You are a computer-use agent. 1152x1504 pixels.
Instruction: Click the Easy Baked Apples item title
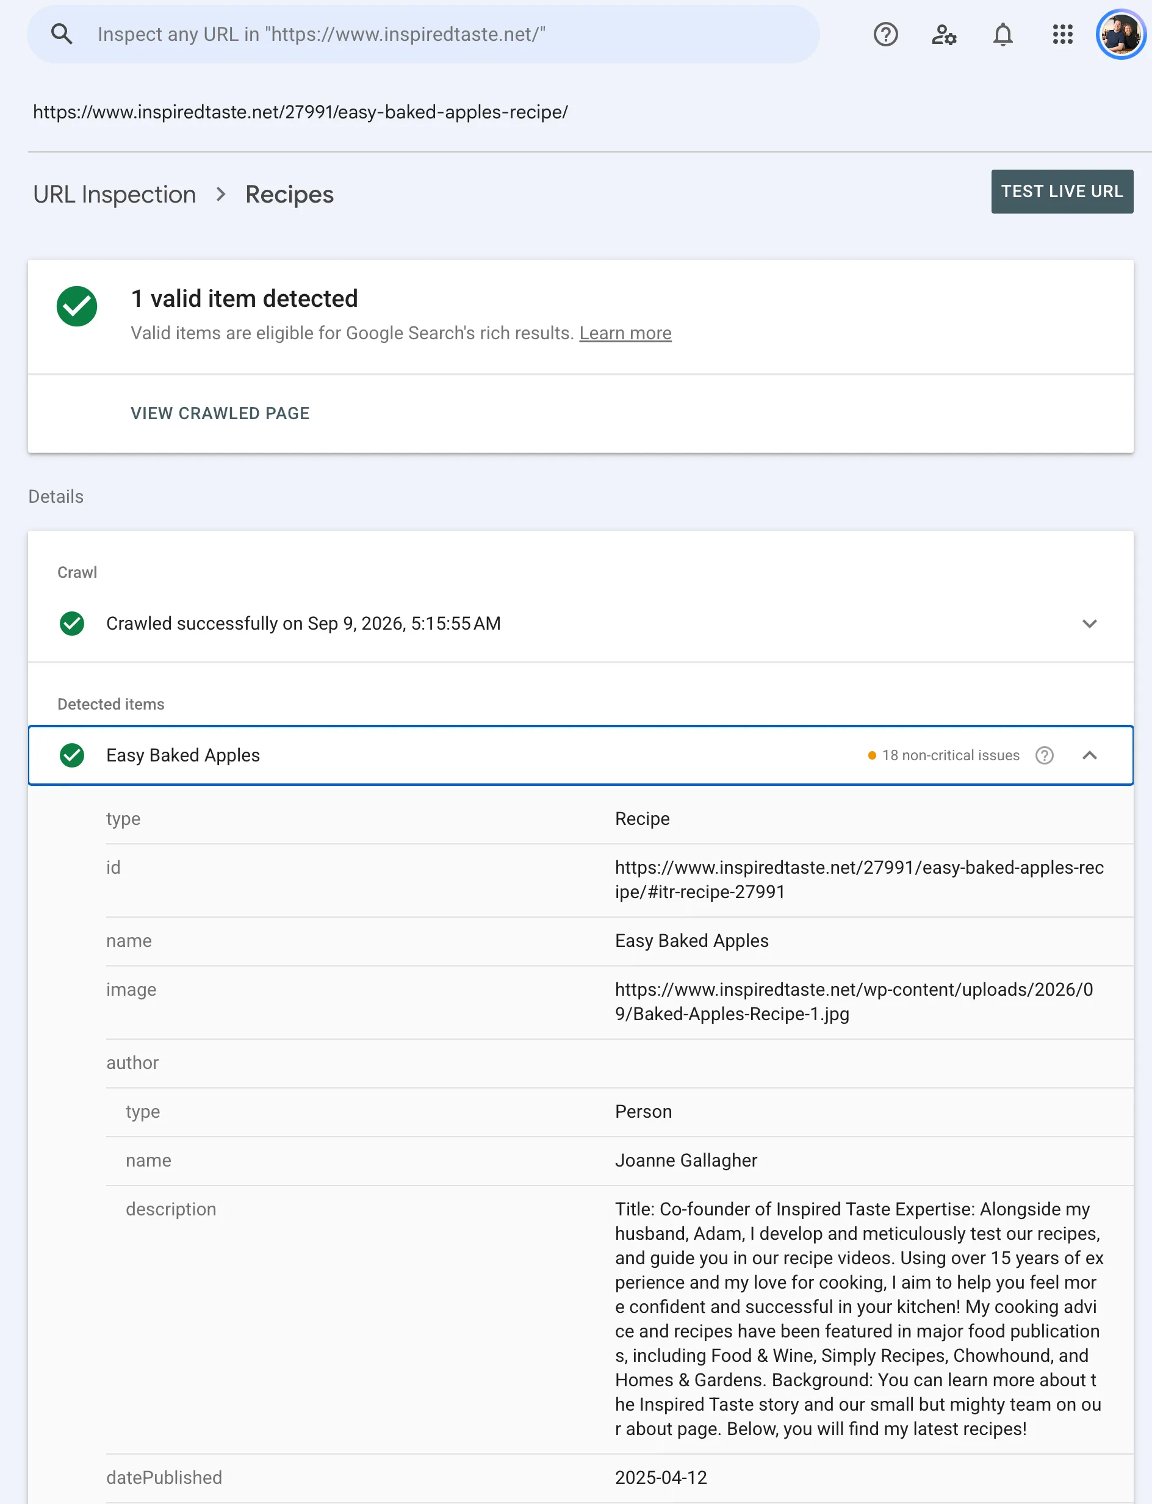(x=183, y=755)
